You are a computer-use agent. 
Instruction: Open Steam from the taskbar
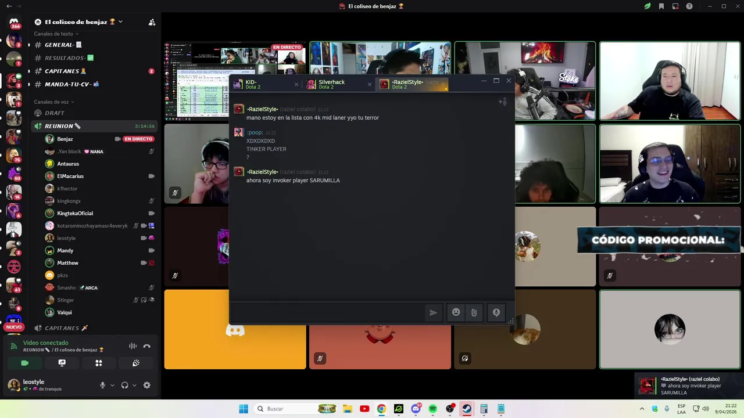click(467, 409)
